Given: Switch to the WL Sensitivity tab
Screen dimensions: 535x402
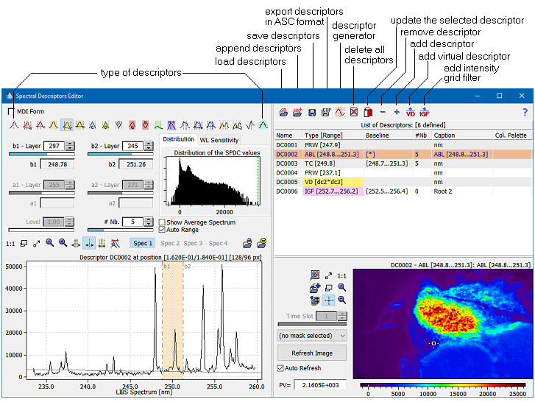Looking at the screenshot, I should point(219,140).
